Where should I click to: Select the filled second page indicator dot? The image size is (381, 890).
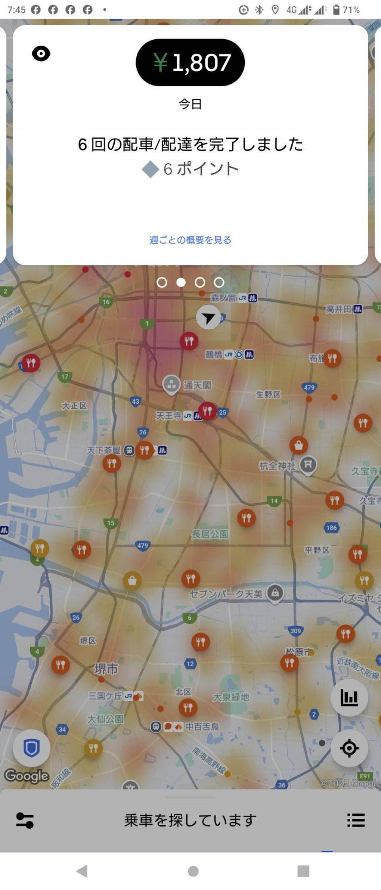(181, 282)
